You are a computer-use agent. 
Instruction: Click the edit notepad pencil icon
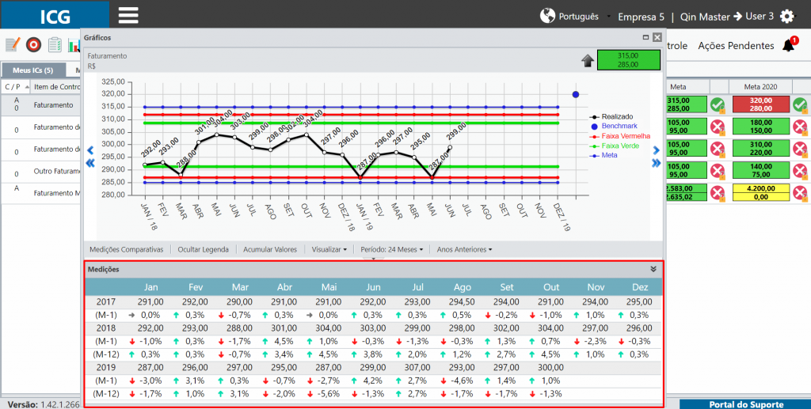[13, 44]
